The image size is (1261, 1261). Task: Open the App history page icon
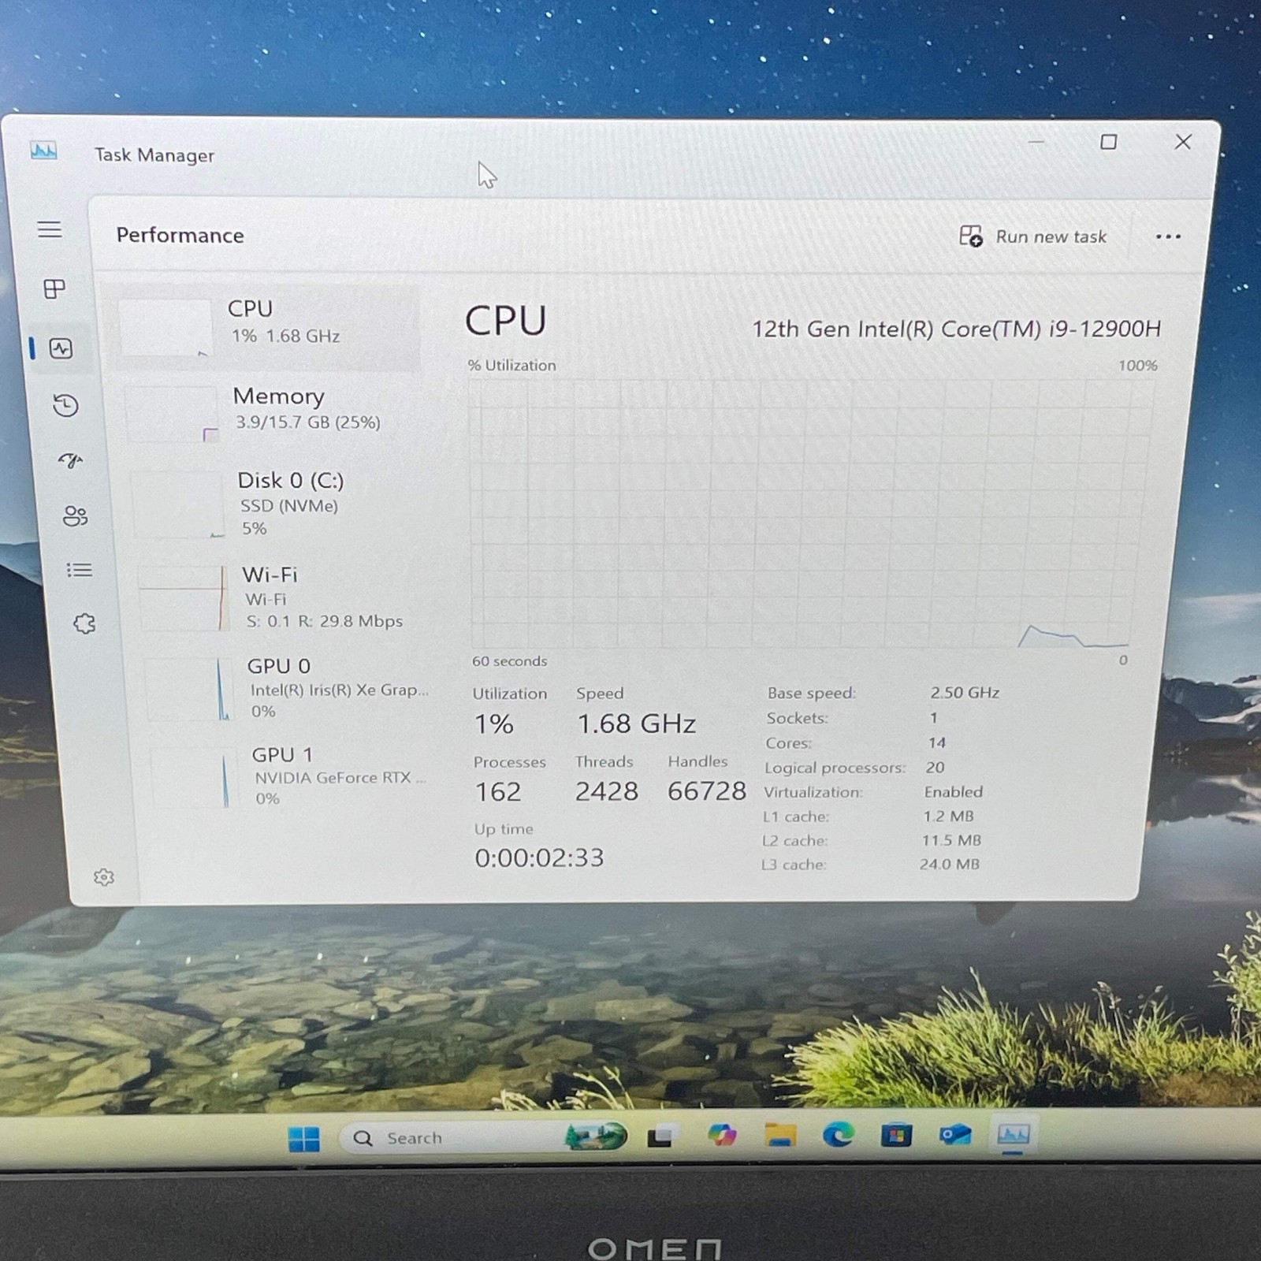tap(65, 405)
